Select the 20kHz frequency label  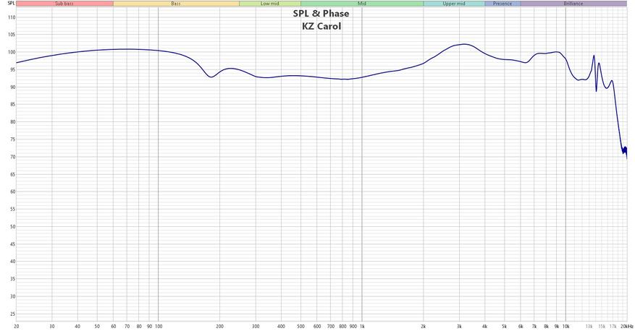[626, 326]
